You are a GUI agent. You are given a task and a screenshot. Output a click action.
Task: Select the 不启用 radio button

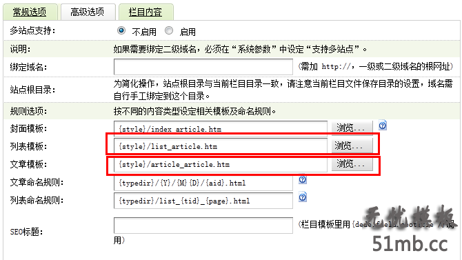[121, 30]
